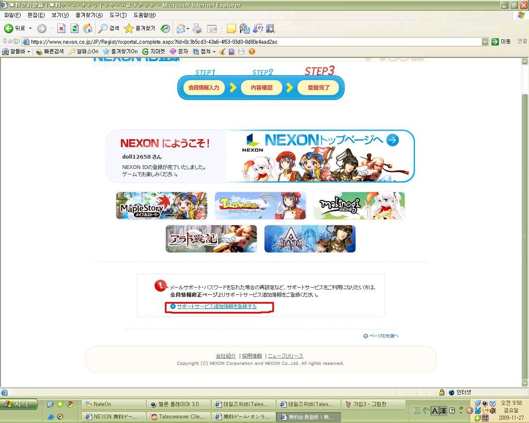Toggle the 즐겨찾기On star button
Screen dimensions: 529x423
click(x=120, y=52)
